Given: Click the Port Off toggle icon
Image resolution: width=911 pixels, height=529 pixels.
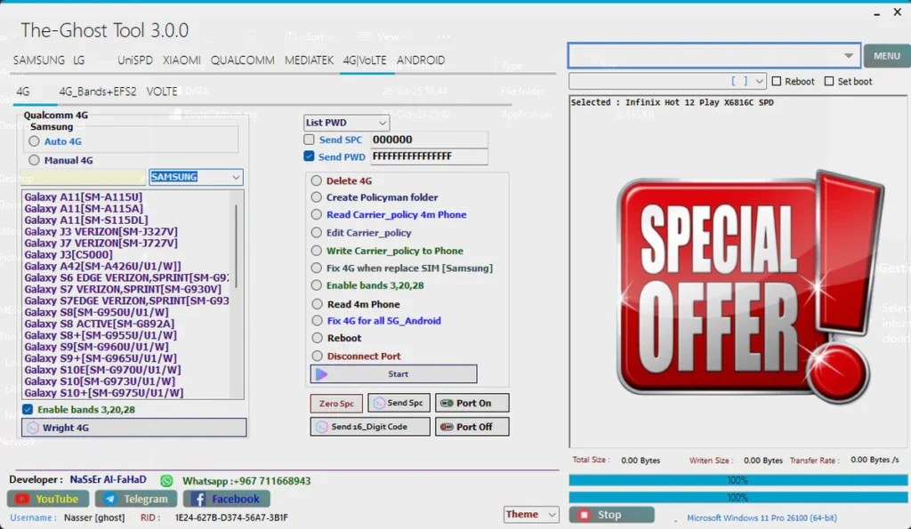Looking at the screenshot, I should click(446, 427).
